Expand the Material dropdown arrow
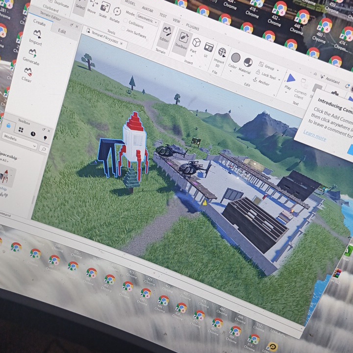 tap(243, 76)
